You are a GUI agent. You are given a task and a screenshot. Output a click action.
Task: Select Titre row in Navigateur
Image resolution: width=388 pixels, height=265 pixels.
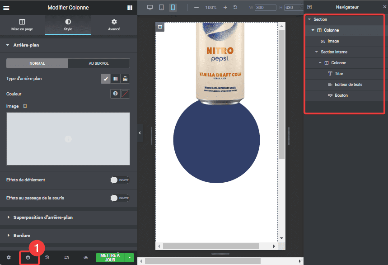point(344,74)
